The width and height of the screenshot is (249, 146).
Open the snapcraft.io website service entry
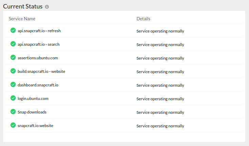35,126
